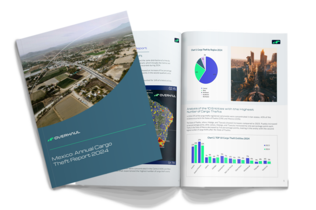Click the '2024' legend entry in the bar chart

[x=267, y=149]
